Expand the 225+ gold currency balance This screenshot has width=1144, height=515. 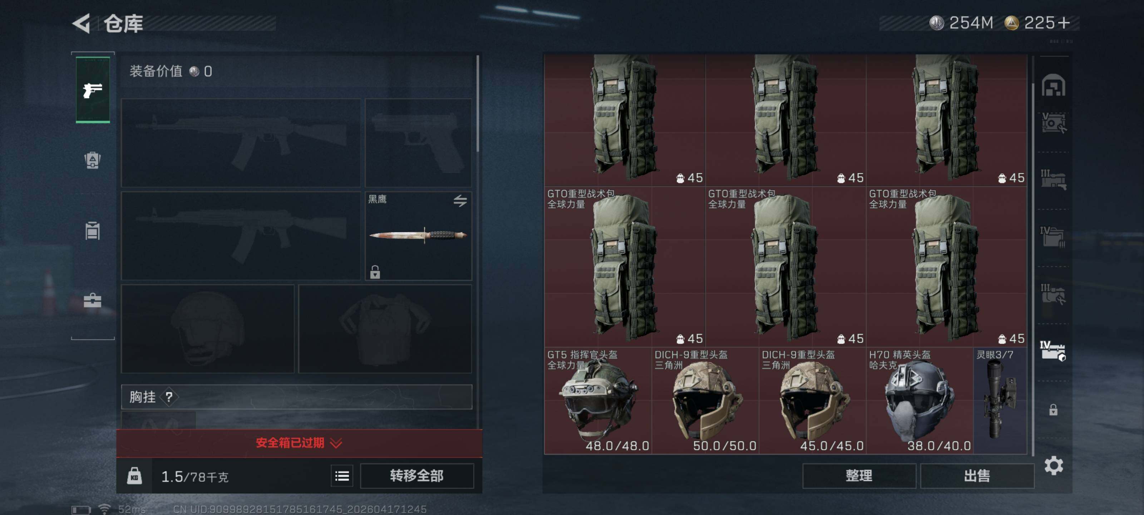point(1038,23)
